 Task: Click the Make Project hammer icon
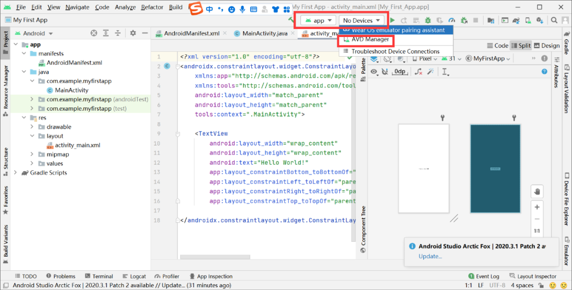[291, 20]
